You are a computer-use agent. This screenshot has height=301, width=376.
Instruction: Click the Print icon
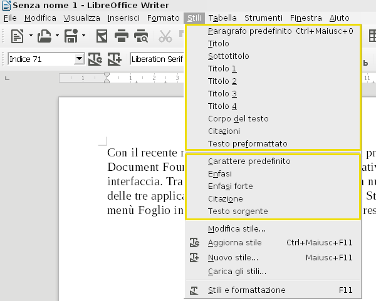[x=122, y=36]
